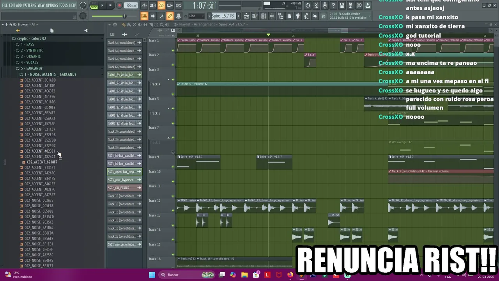Click the master pitch knob
The image size is (499, 281).
click(83, 16)
